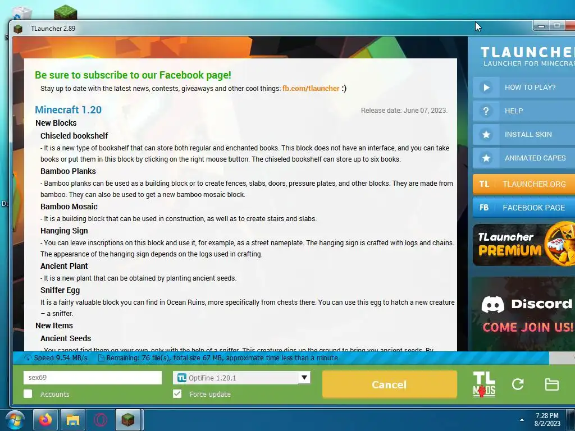Screen dimensions: 575x431
Task: Open the TLauncher Premium banner
Action: tap(524, 245)
